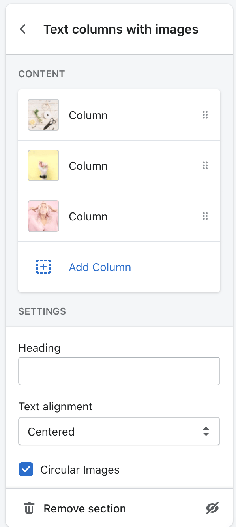Select the Heading input field icon area
Viewport: 236px width, 527px height.
click(119, 371)
